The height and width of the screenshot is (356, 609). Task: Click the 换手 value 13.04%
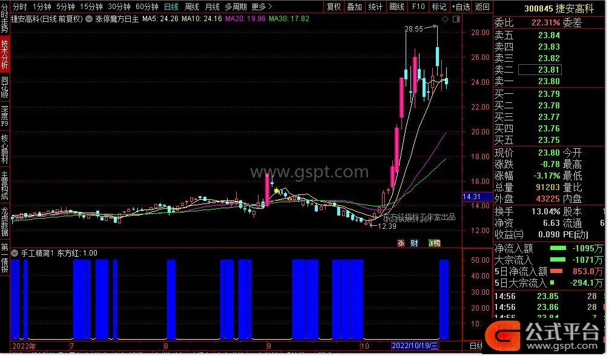pyautogui.click(x=545, y=212)
